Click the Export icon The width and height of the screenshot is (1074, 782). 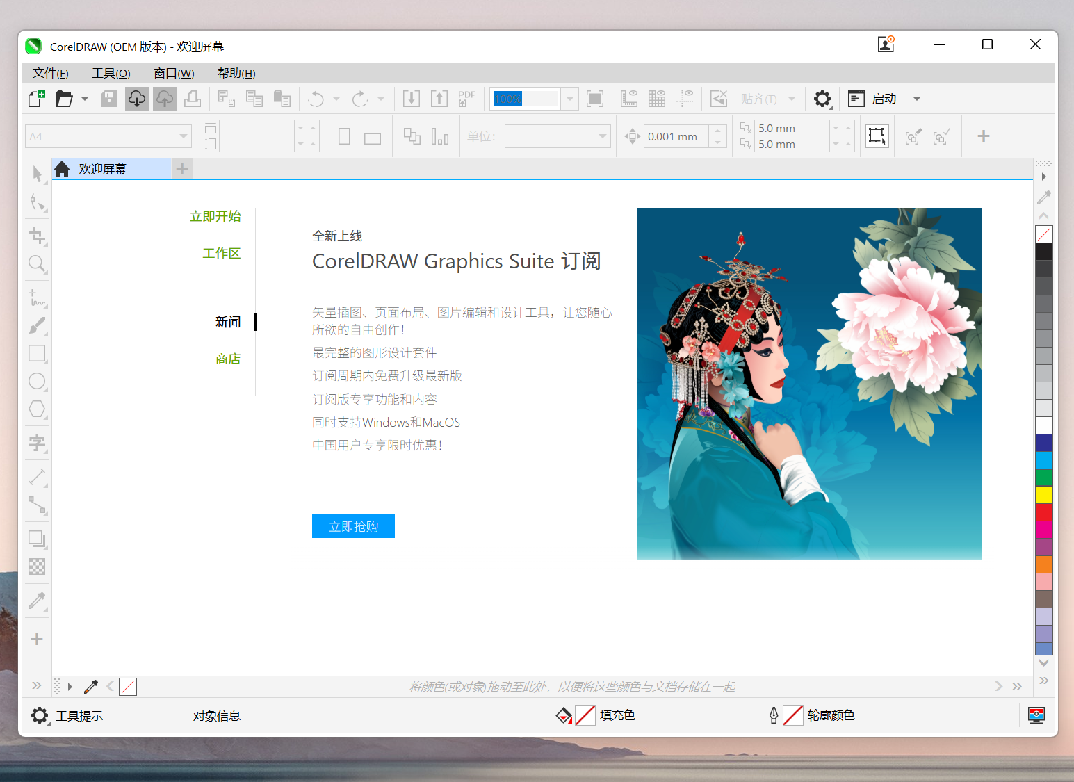pyautogui.click(x=439, y=99)
